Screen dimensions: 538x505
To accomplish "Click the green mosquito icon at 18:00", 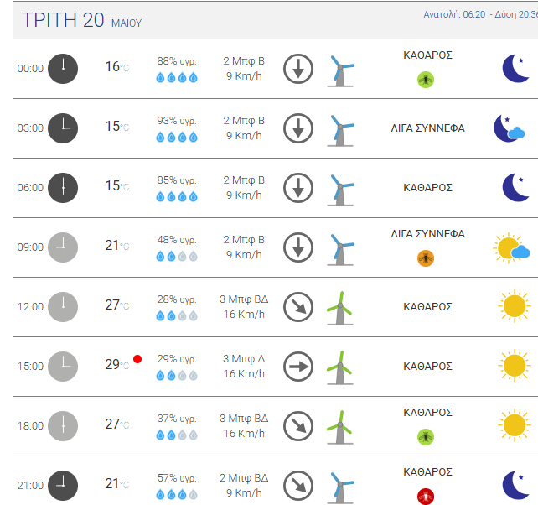I will [x=426, y=437].
